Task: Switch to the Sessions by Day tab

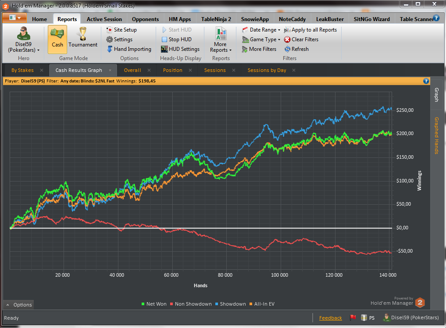Action: pos(267,70)
